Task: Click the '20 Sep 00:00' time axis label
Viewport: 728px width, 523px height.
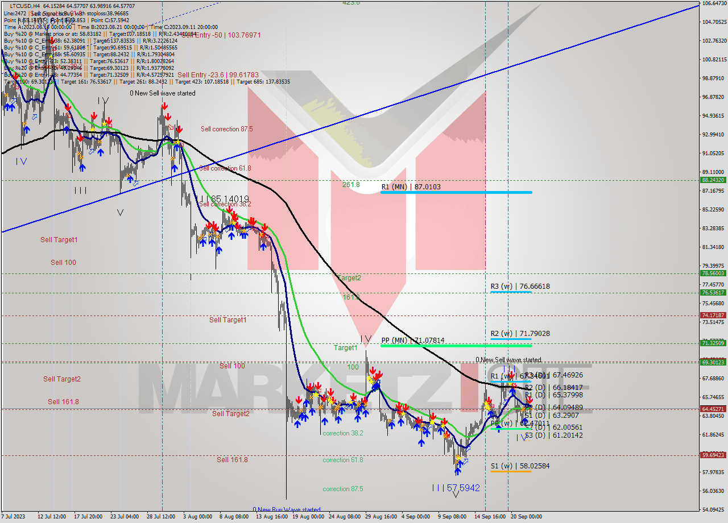Action: click(526, 517)
